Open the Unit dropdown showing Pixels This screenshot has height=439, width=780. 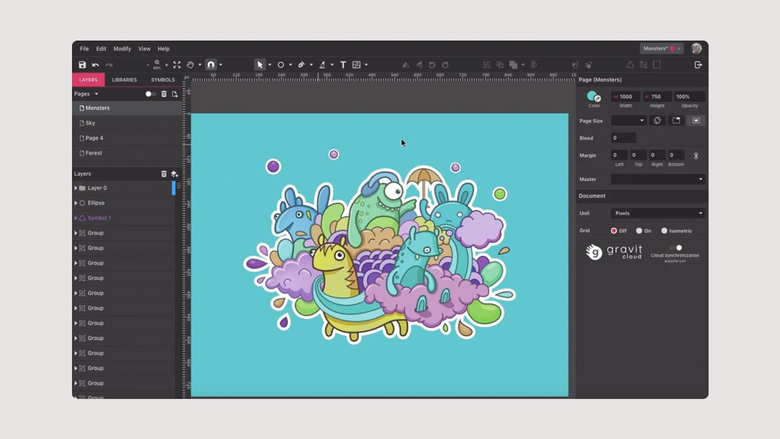[x=658, y=213]
